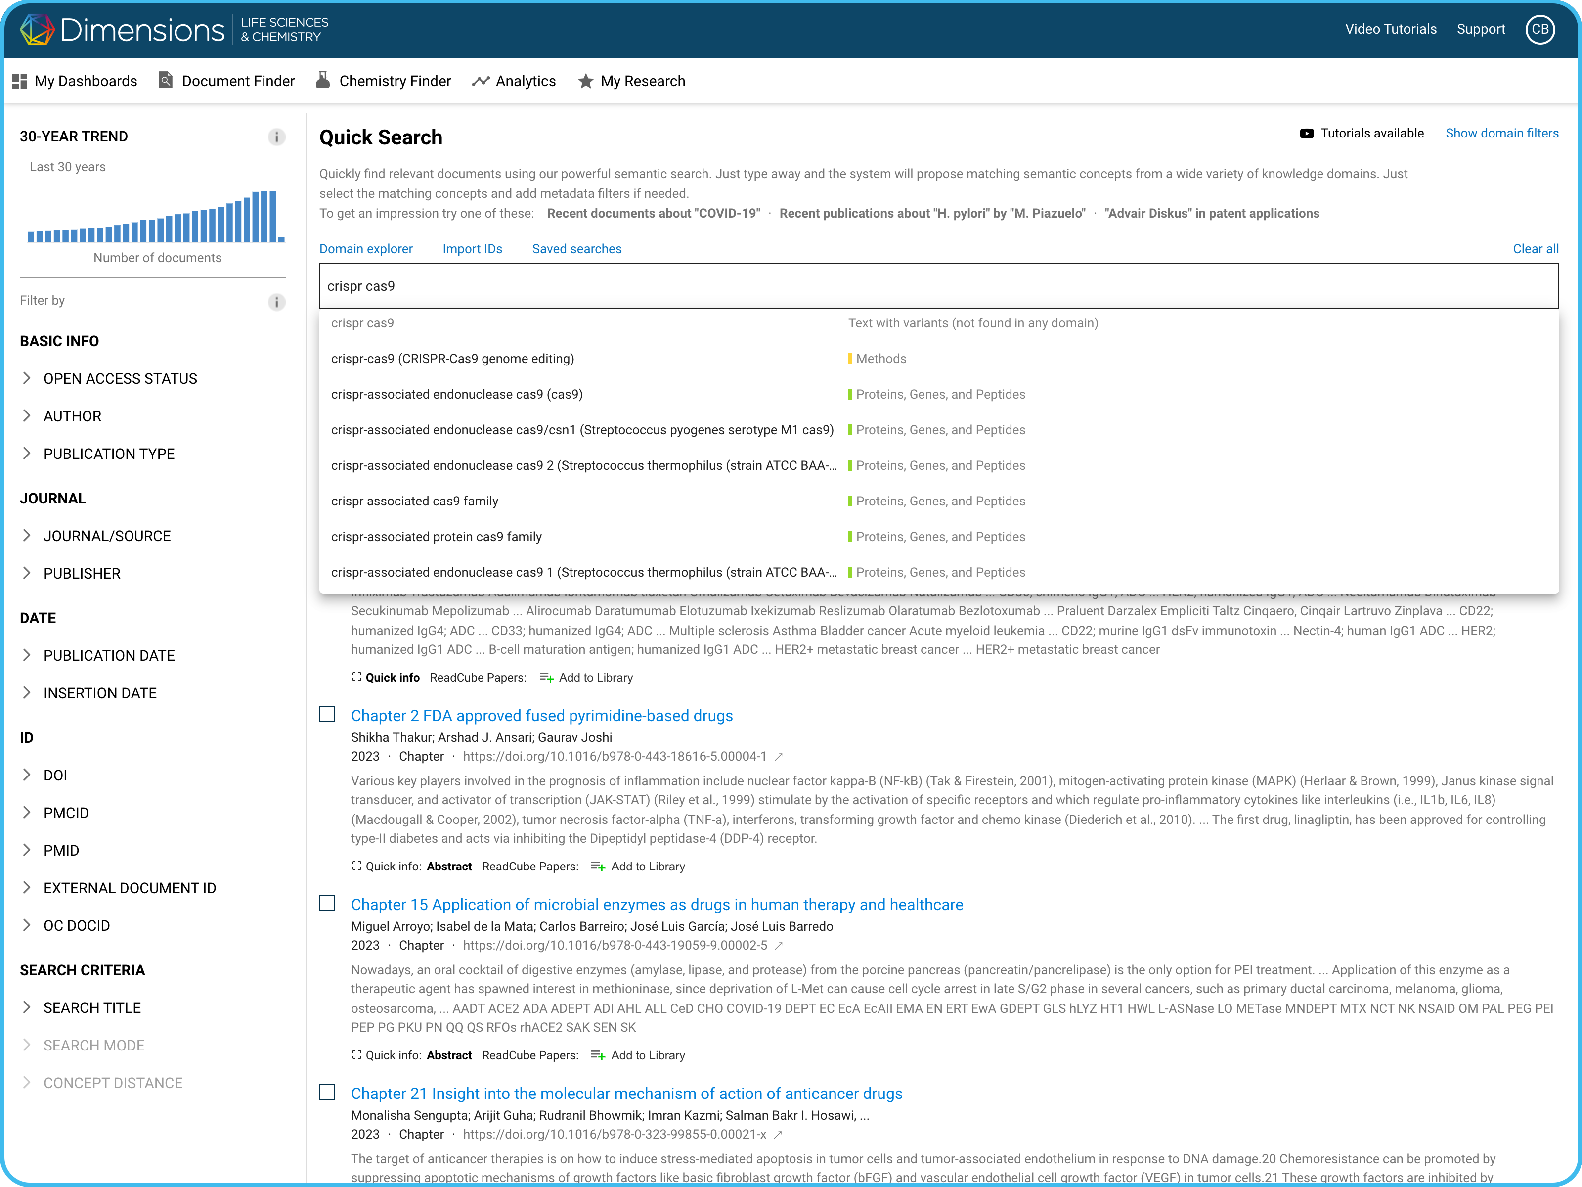Click Add to Library icon for pyrimidine chapter
The width and height of the screenshot is (1582, 1187).
pos(598,867)
